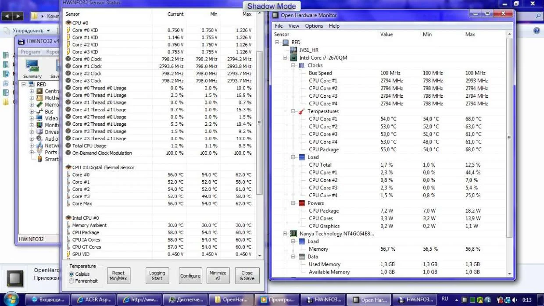544x306 pixels.
Task: Open the View menu in Open Hardware Monitor
Action: point(294,26)
